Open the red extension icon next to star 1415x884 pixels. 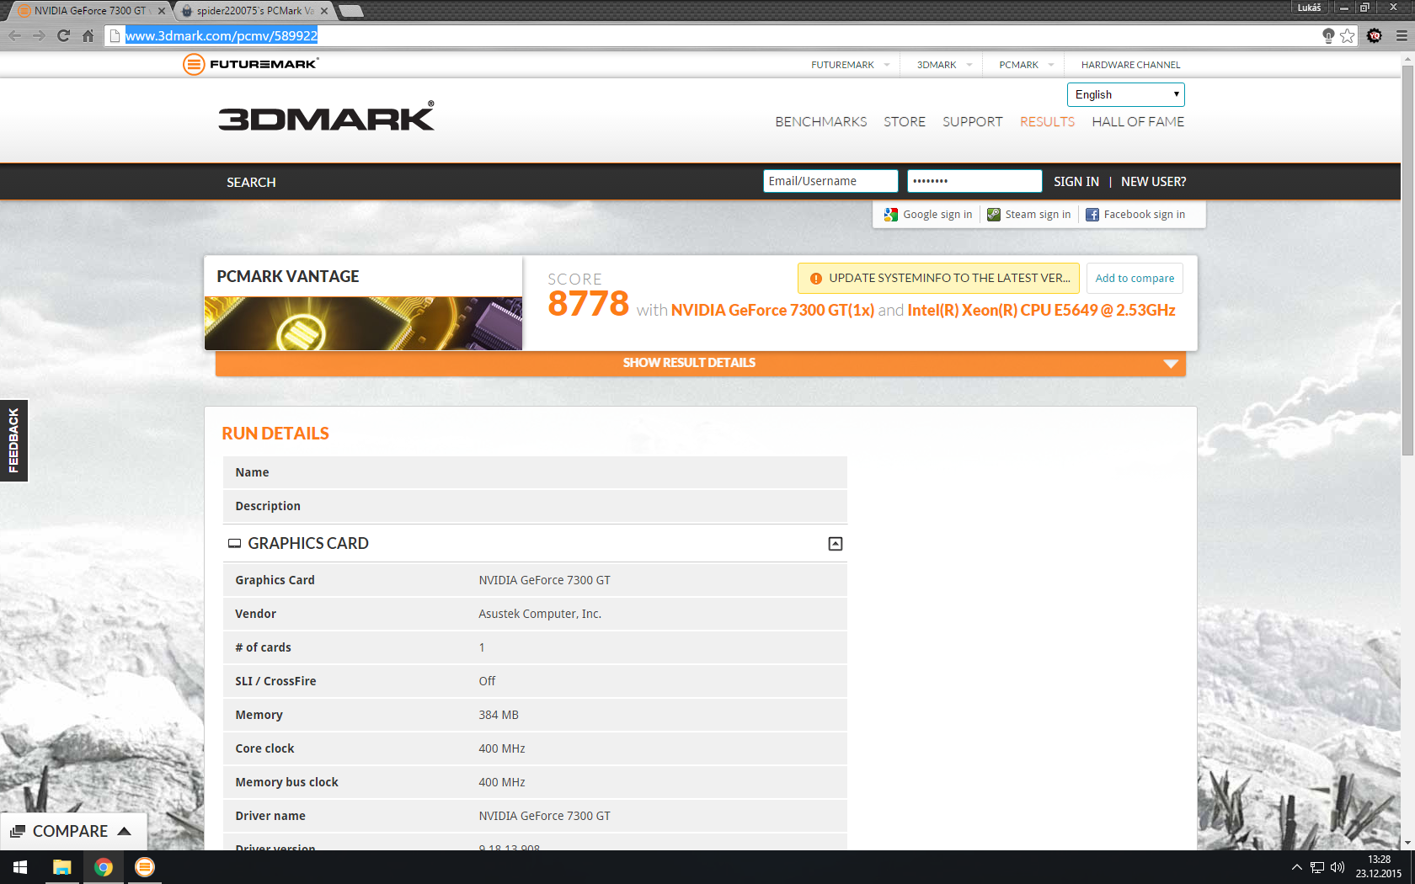click(x=1375, y=35)
